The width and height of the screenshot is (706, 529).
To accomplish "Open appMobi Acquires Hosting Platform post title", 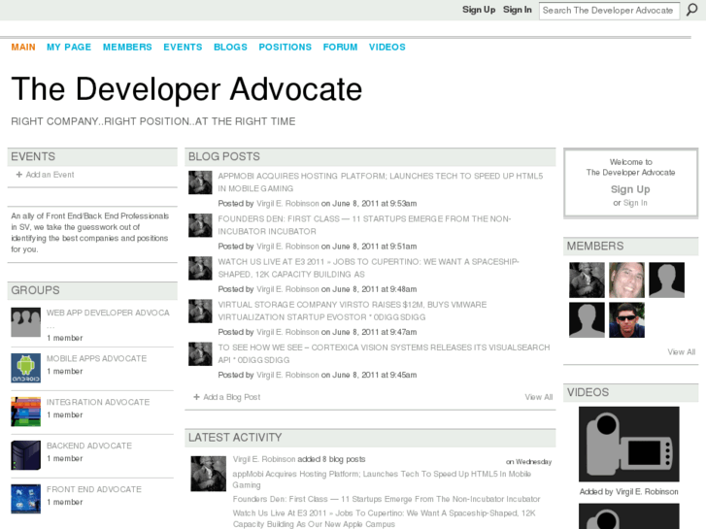I will (381, 182).
